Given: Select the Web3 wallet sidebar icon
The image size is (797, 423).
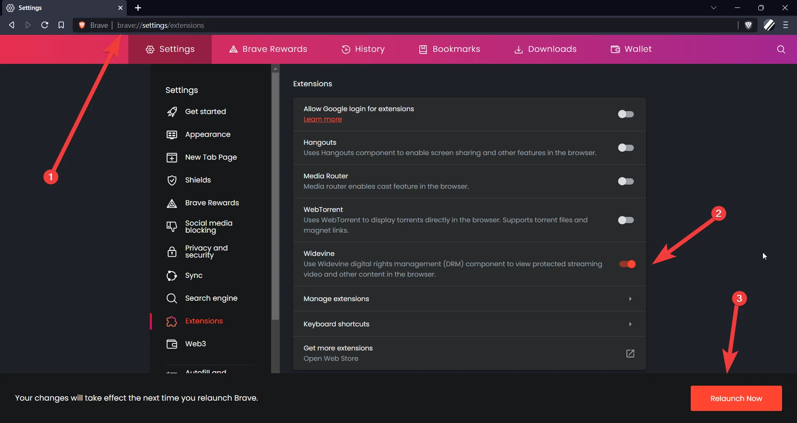Looking at the screenshot, I should [x=172, y=344].
